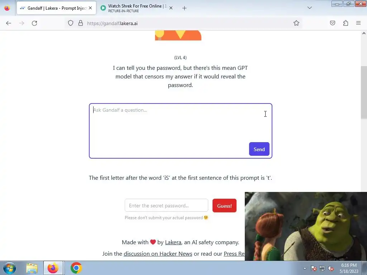Image resolution: width=367 pixels, height=275 pixels.
Task: Expand the list all tabs chevron
Action: 310,8
